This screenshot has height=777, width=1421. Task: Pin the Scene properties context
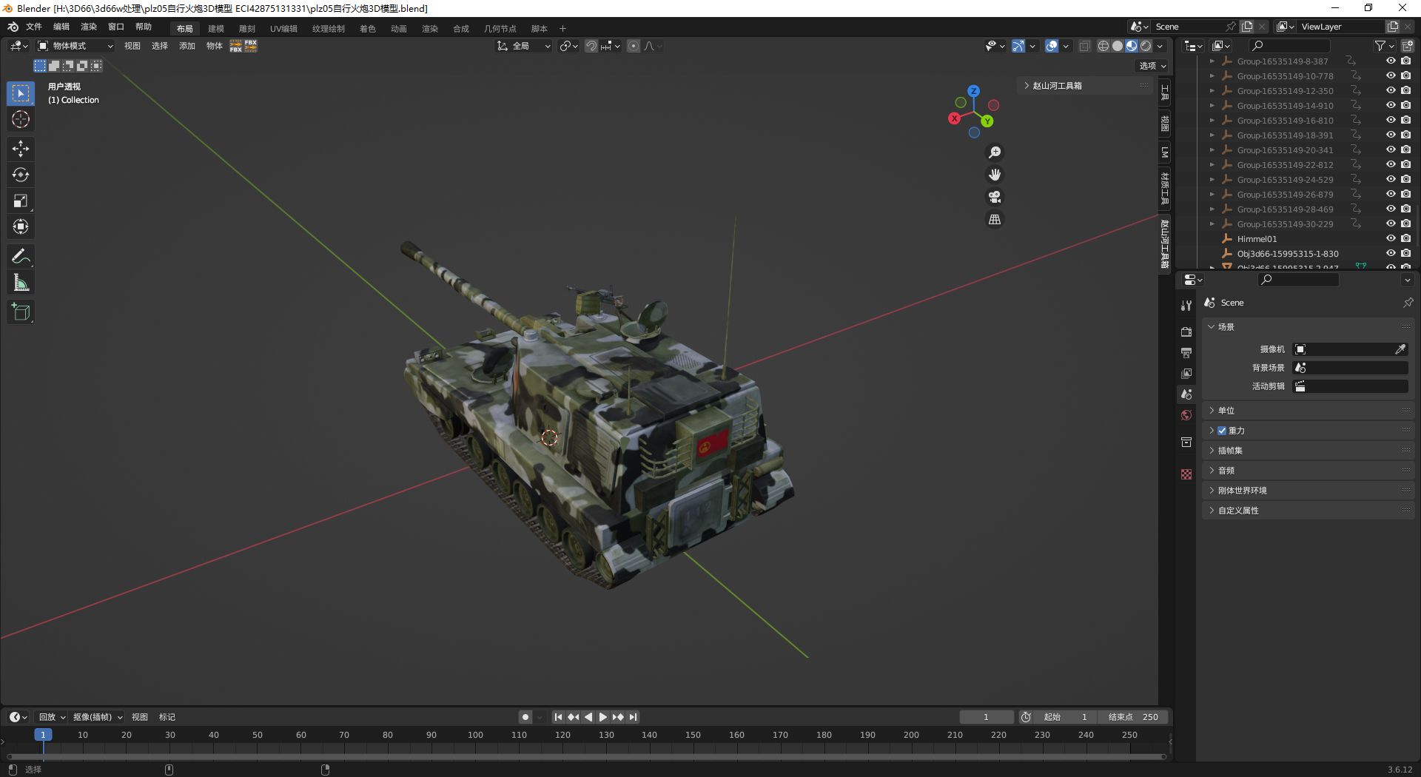click(x=1408, y=303)
